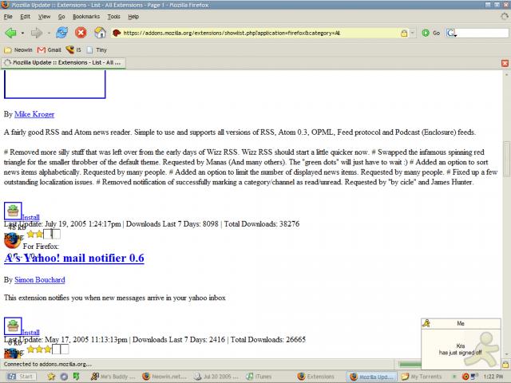Click install icon for Yahoo mail notifier
The image size is (511, 383).
point(13,326)
